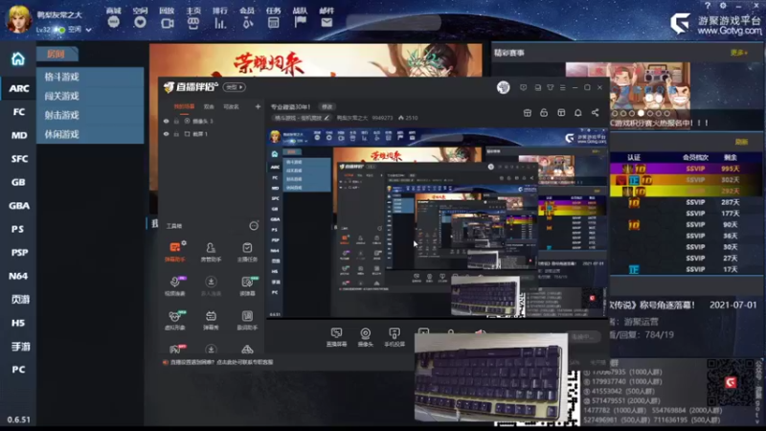The height and width of the screenshot is (431, 766).
Task: Click the keyboard camera overlay thumbnail
Action: point(490,378)
